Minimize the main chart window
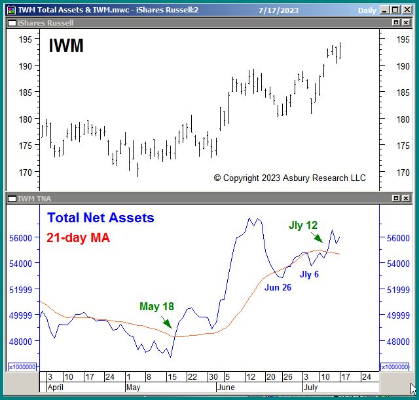 tap(384, 10)
